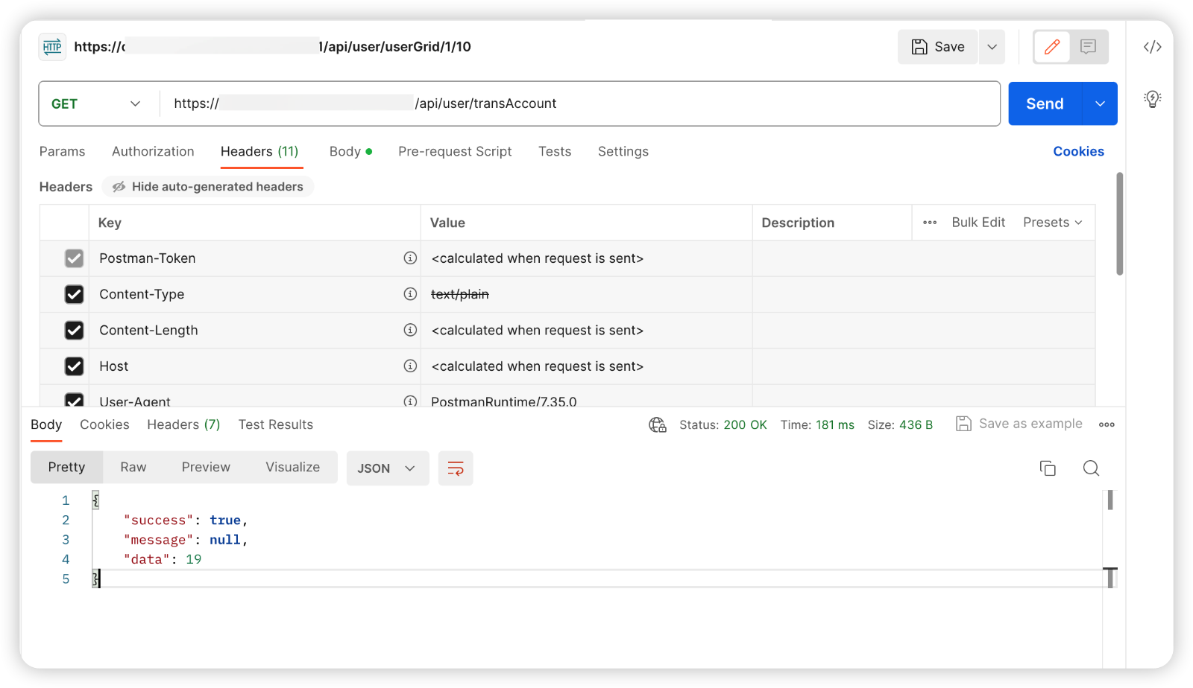Image resolution: width=1193 pixels, height=688 pixels.
Task: Click the network globe icon
Action: [658, 424]
